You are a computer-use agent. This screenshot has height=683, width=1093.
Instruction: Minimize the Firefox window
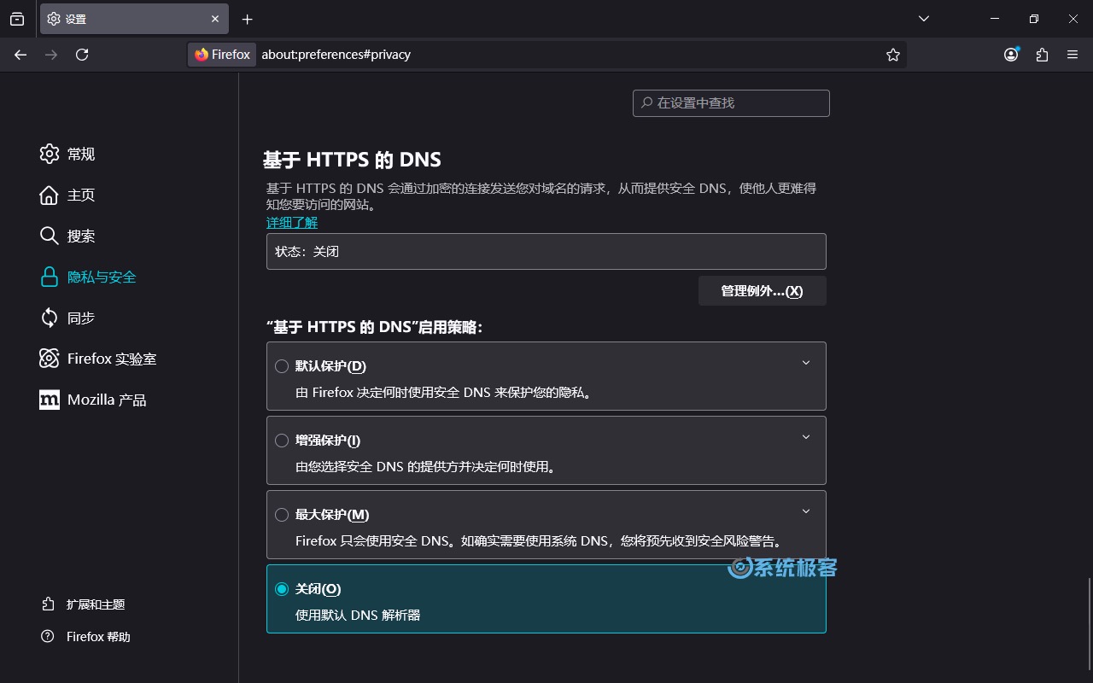point(995,19)
